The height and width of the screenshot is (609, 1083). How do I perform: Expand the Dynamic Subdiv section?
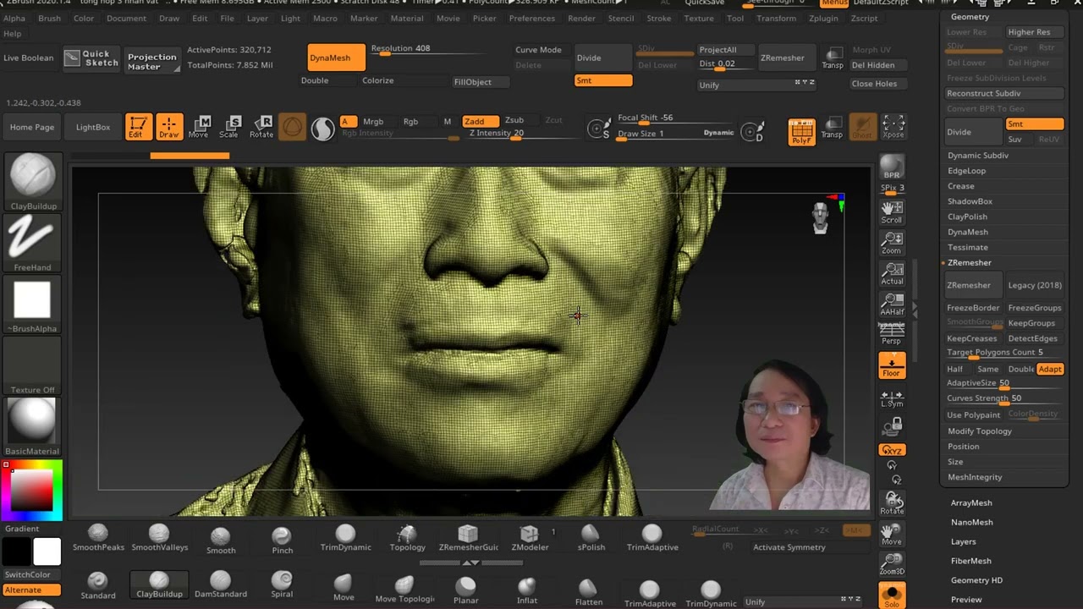click(977, 156)
